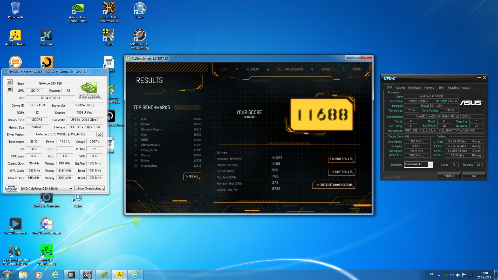Open the Windows Start menu
The image size is (498, 280).
pos(7,275)
